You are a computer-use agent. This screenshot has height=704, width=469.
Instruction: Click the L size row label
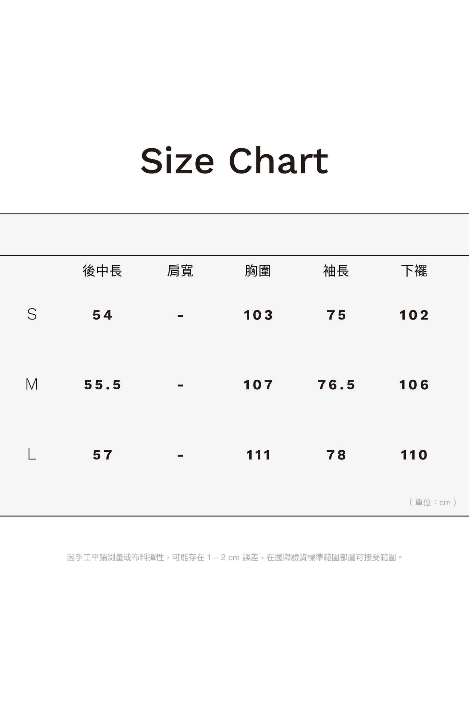(32, 454)
